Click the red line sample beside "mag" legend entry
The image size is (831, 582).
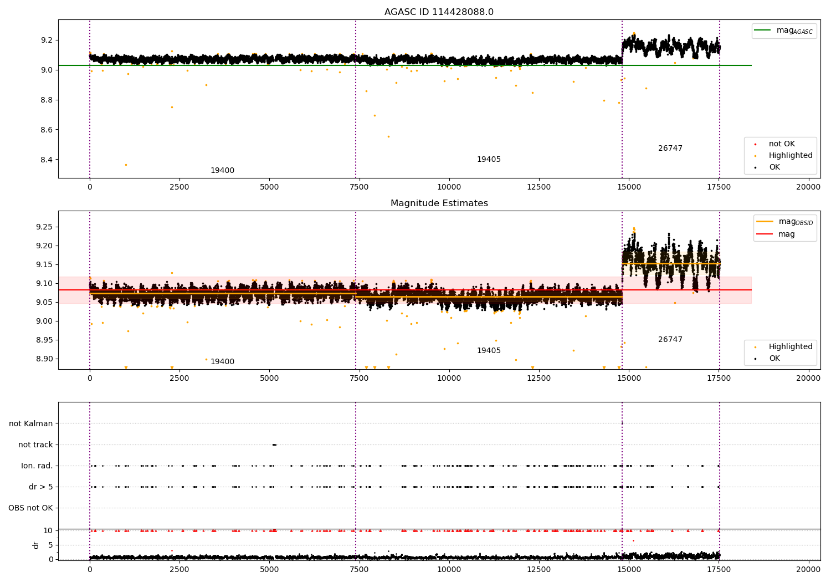coord(765,234)
